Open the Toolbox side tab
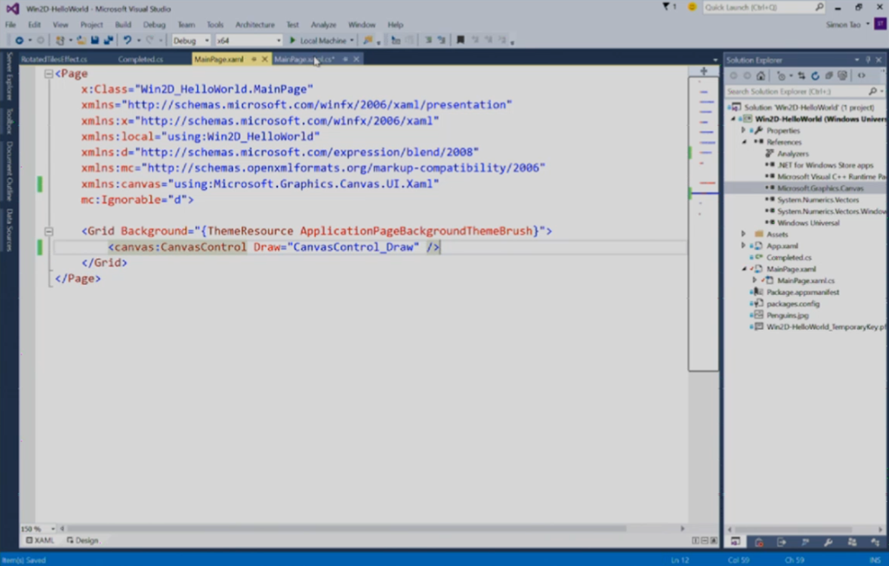The image size is (889, 566). tap(10, 121)
